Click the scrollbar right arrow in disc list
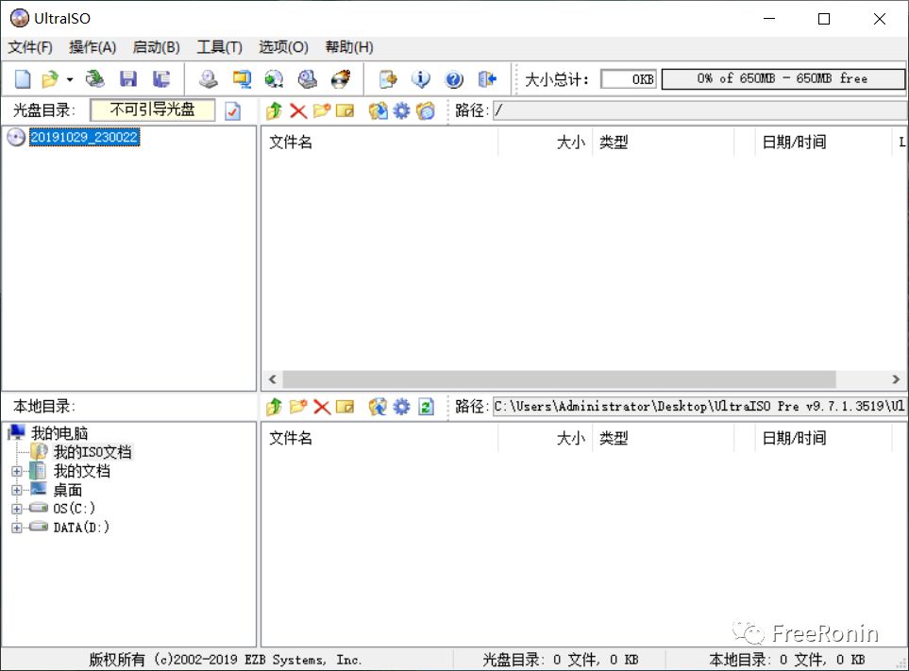This screenshot has width=909, height=671. 896,379
